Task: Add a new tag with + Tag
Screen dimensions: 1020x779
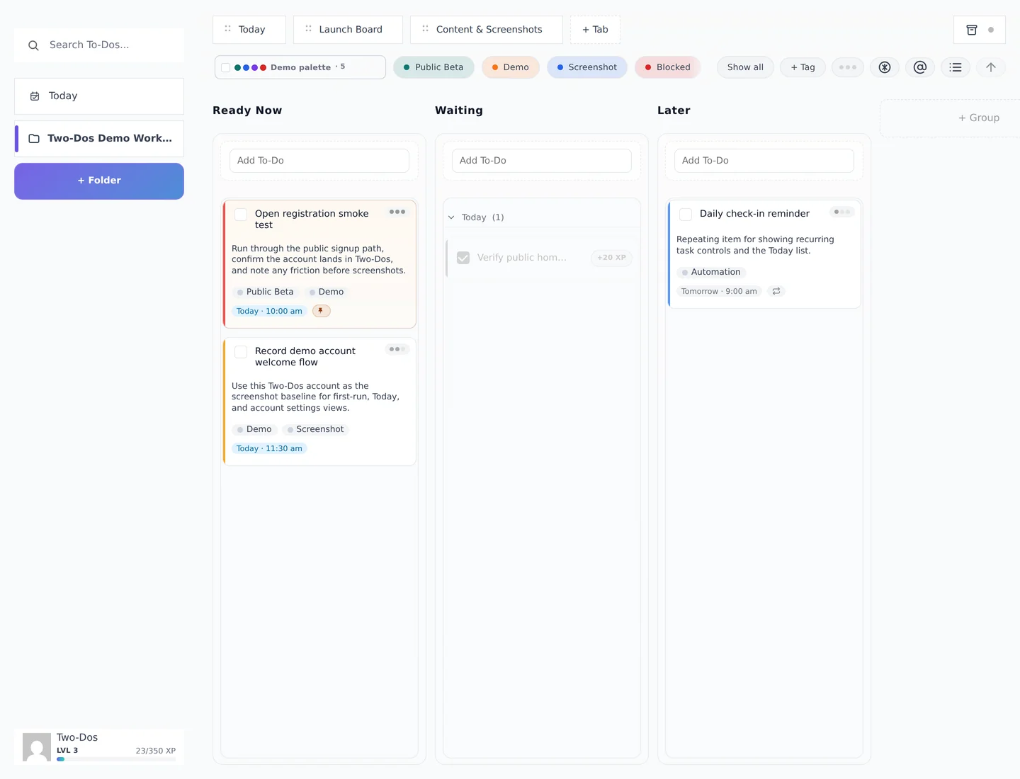Action: pos(803,67)
